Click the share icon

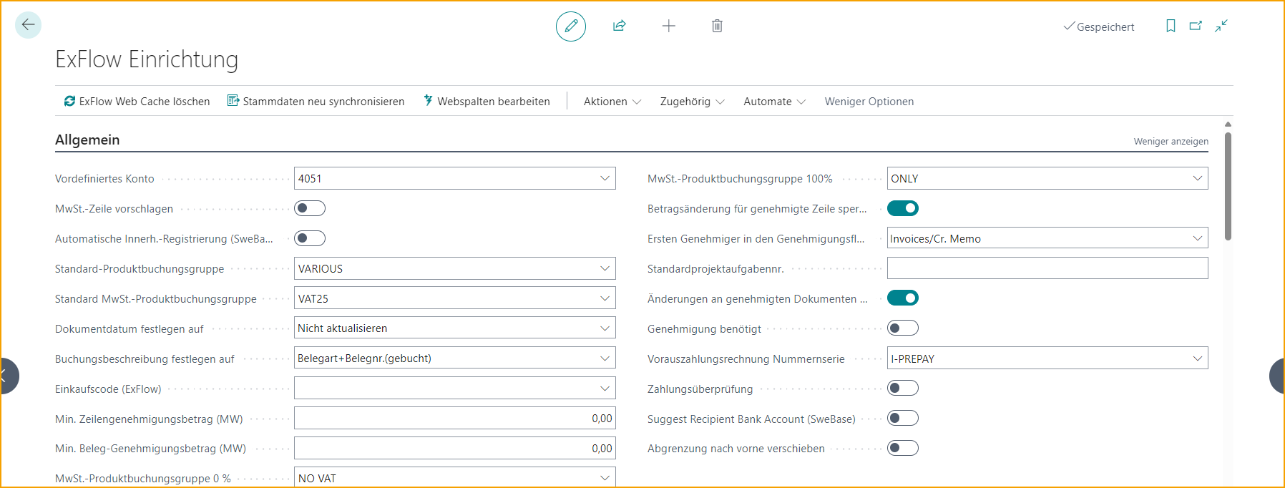(x=620, y=26)
